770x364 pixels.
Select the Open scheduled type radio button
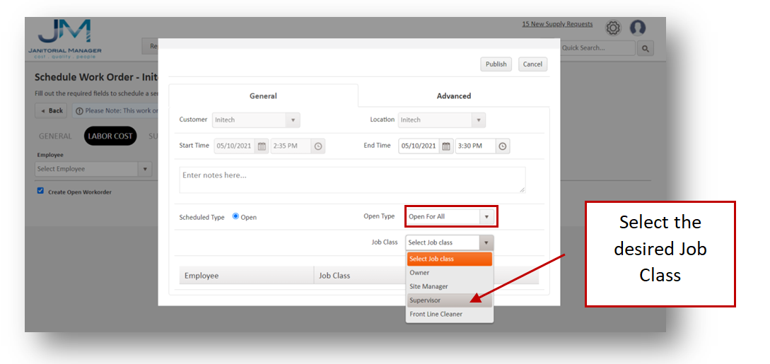235,216
